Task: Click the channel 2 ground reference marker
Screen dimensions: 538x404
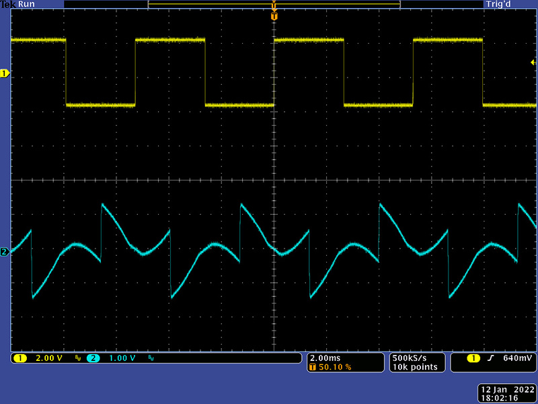Action: pos(5,252)
